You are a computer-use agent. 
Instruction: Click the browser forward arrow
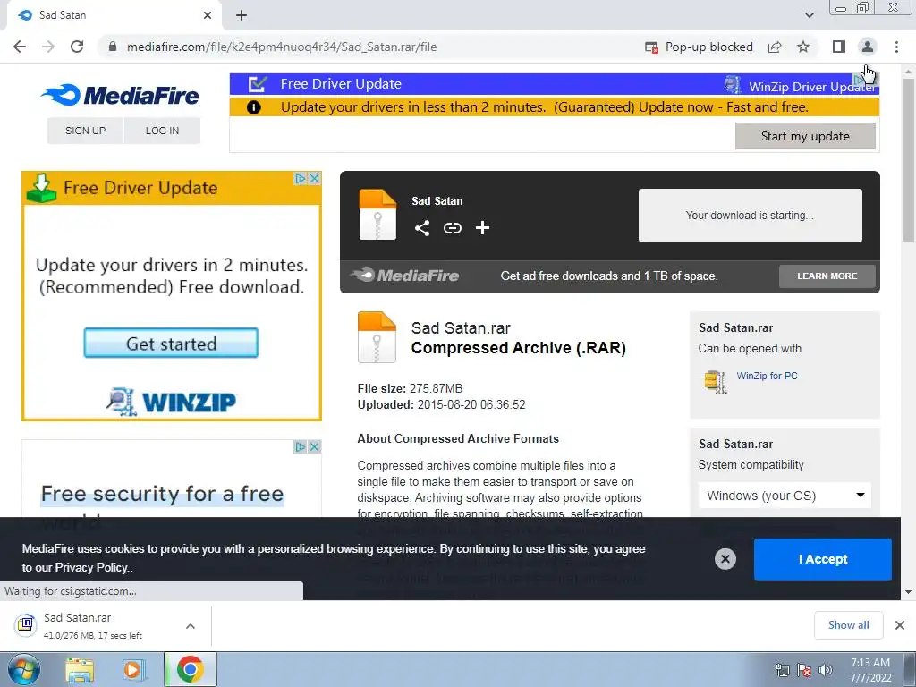(48, 47)
